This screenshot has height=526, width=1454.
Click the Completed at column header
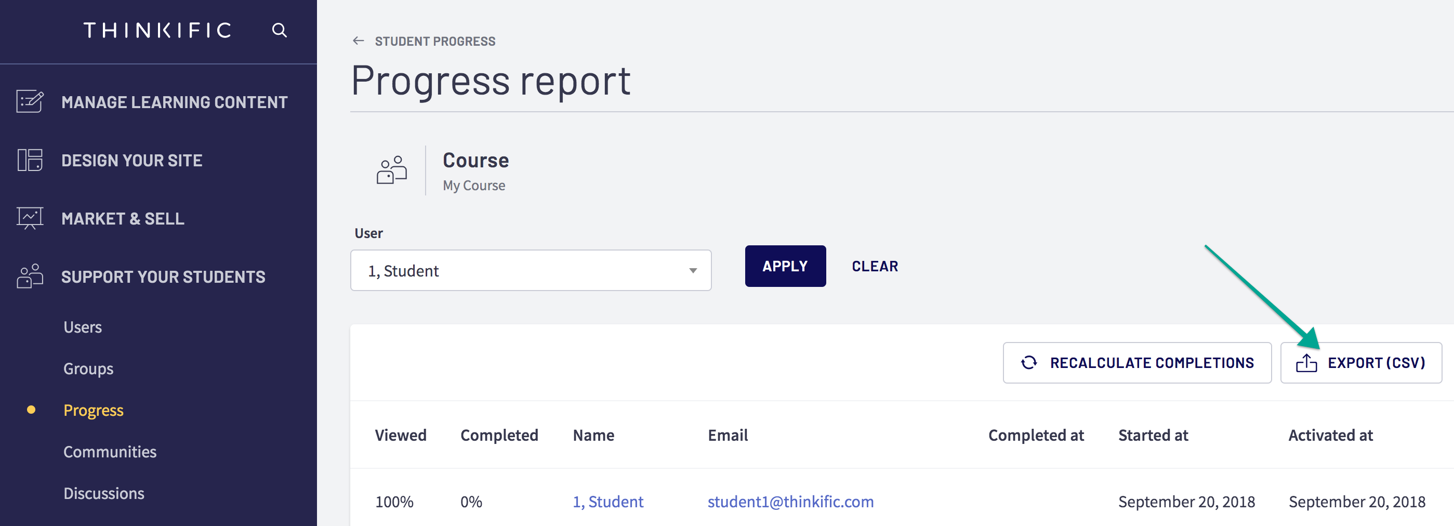1036,435
